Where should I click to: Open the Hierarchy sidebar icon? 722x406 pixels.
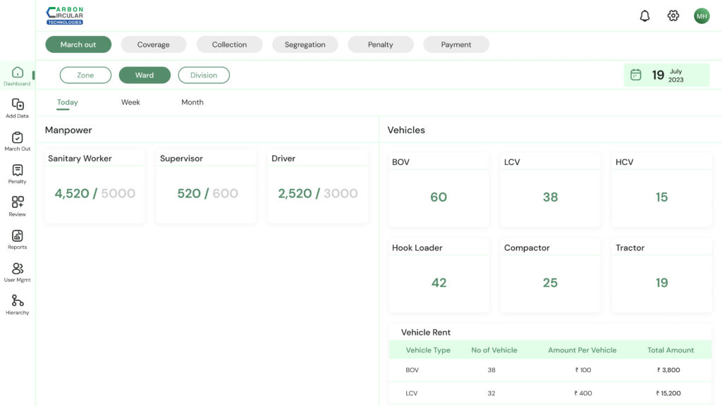coord(18,302)
